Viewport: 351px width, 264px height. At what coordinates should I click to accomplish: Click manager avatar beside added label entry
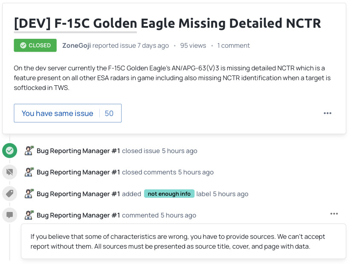[29, 193]
